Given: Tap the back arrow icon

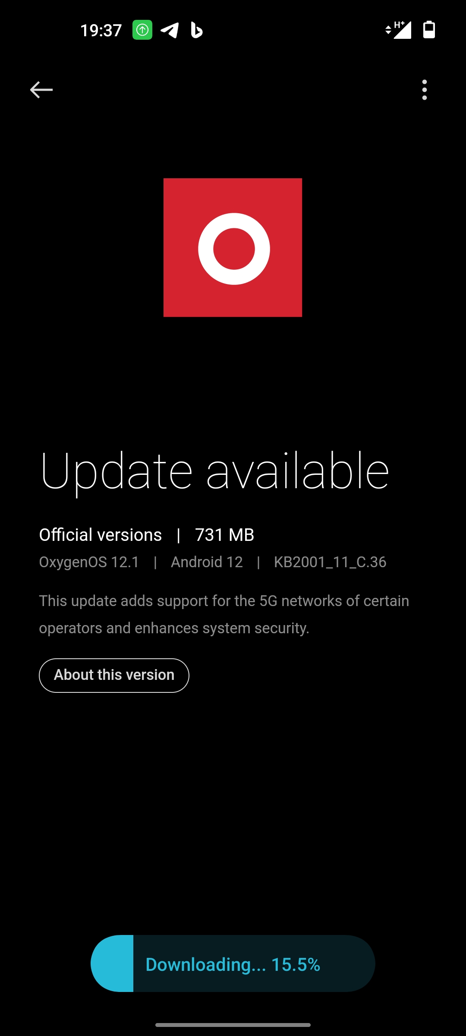Looking at the screenshot, I should [41, 90].
